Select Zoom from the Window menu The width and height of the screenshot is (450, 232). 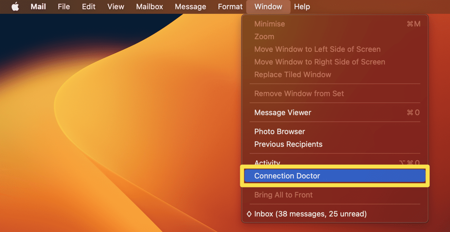click(264, 36)
